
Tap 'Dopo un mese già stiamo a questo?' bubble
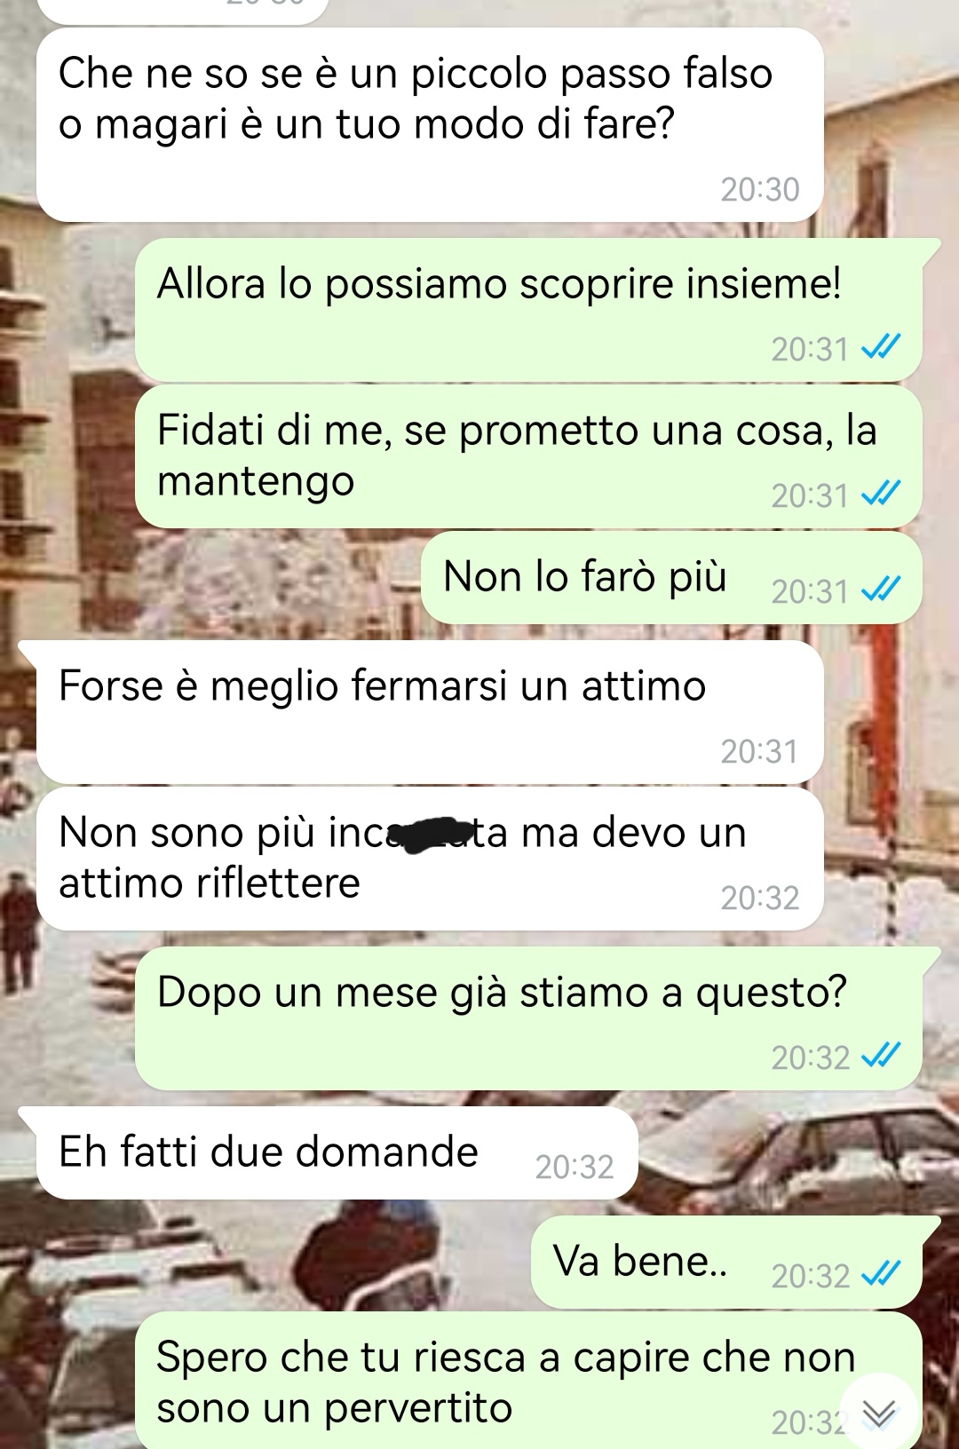click(x=528, y=1018)
